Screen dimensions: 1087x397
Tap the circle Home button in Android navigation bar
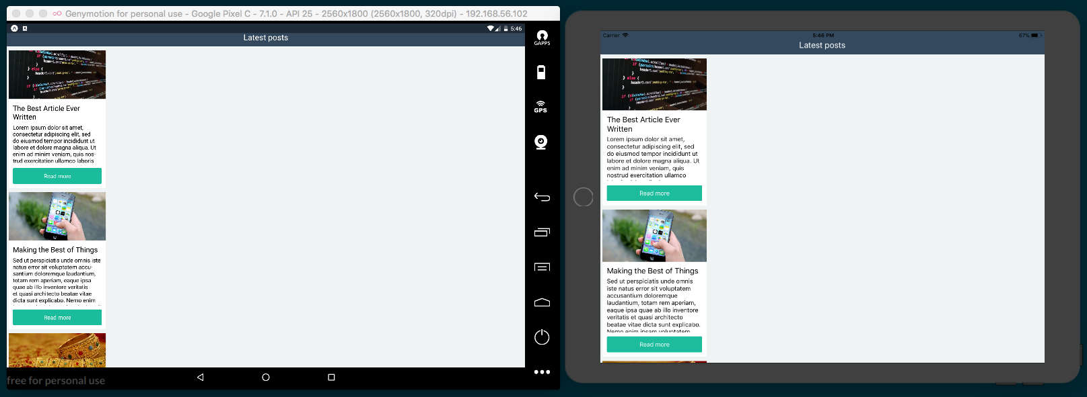(x=266, y=378)
